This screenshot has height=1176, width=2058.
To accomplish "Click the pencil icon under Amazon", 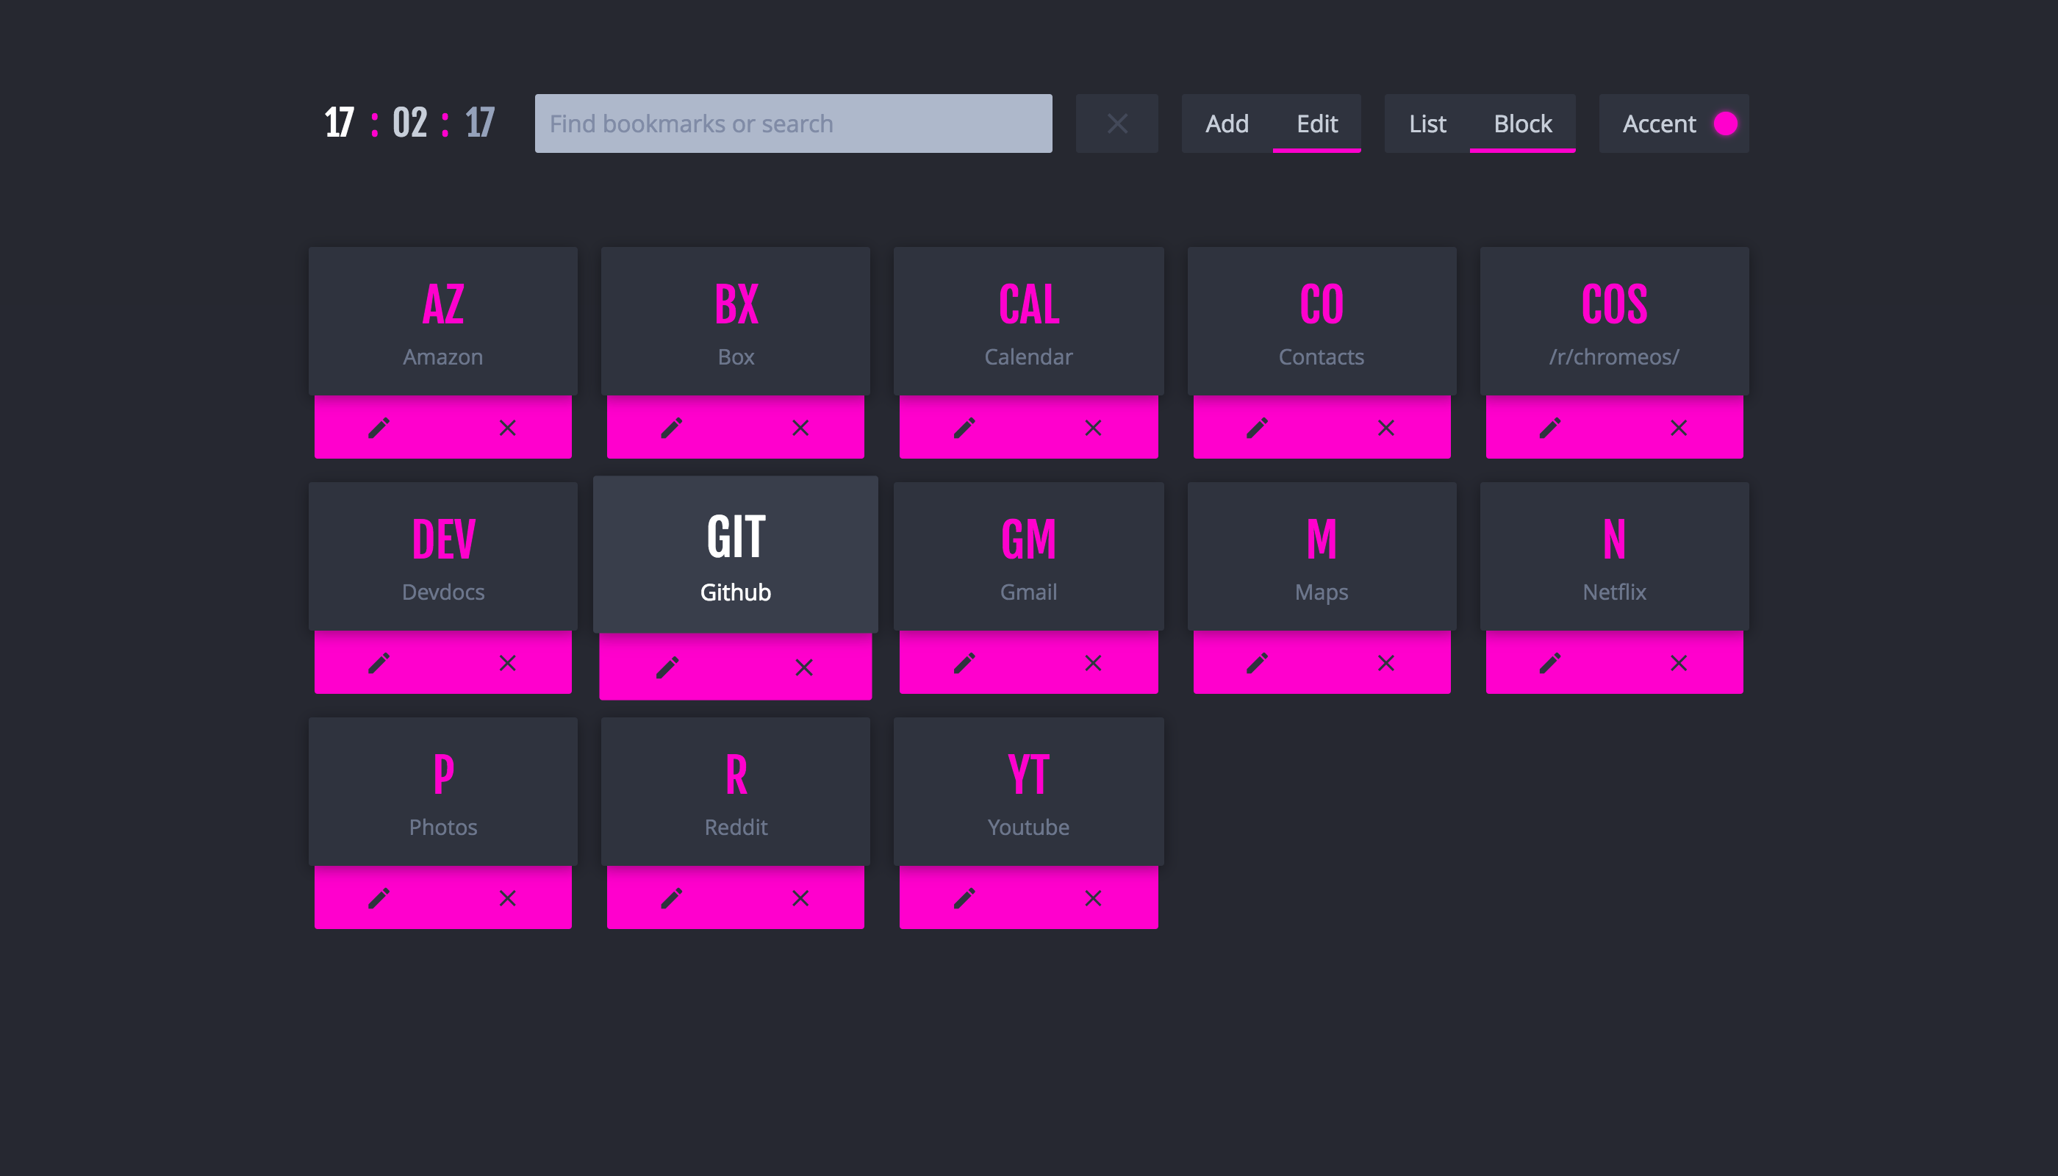I will pyautogui.click(x=379, y=427).
